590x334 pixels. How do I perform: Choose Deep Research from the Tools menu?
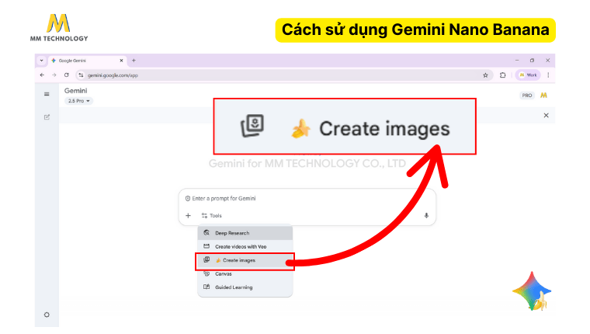245,233
